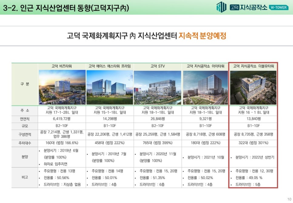The height and width of the screenshot is (203, 293).
Task: Click row label '분양'
Action: coord(25,157)
